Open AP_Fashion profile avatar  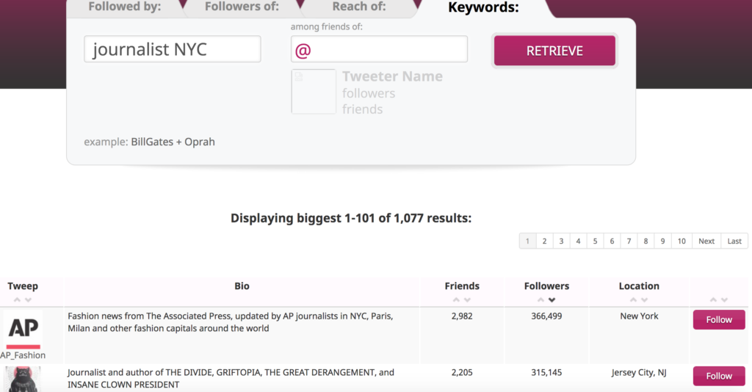[x=23, y=329]
